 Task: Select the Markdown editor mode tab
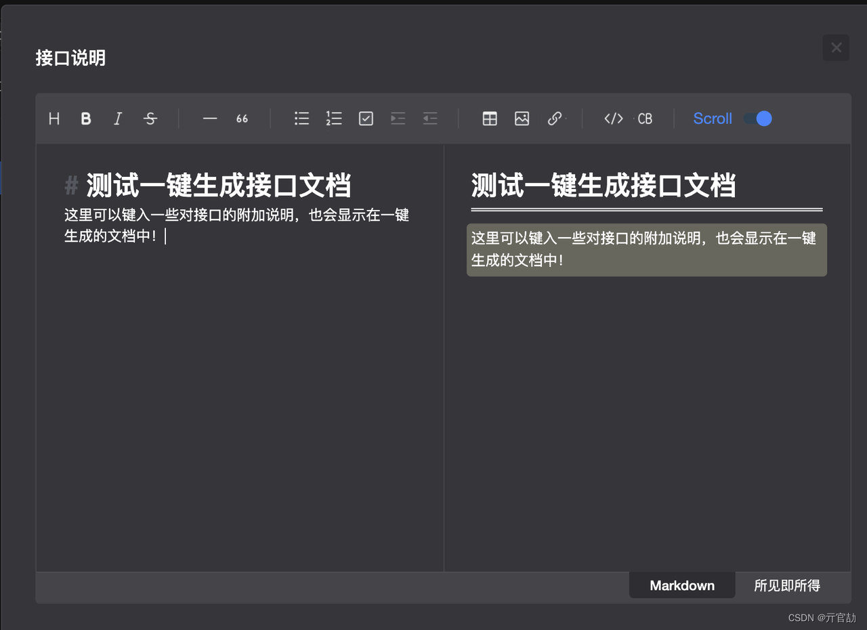click(x=682, y=586)
